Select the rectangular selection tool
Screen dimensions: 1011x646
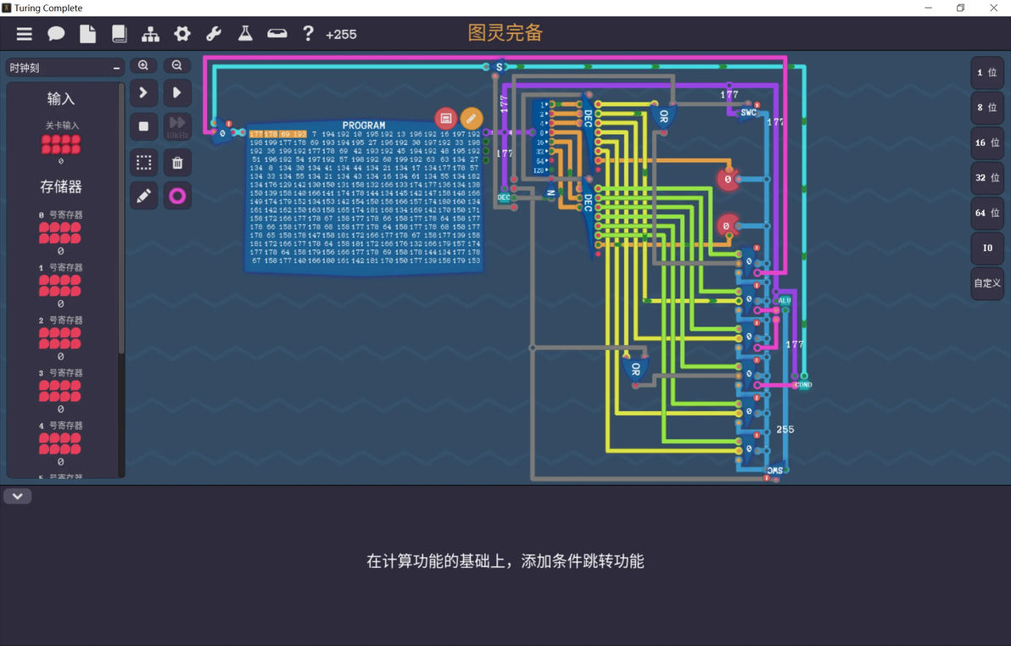click(144, 163)
